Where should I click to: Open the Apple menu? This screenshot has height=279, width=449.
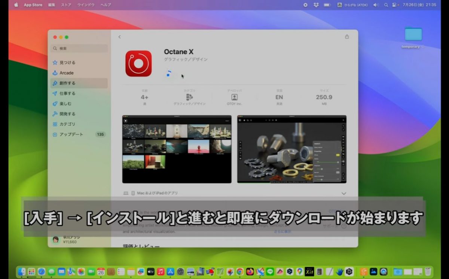click(x=16, y=5)
